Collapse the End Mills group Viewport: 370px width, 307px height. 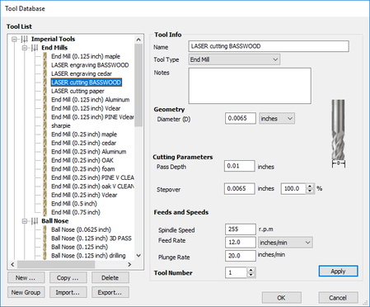tap(25, 48)
